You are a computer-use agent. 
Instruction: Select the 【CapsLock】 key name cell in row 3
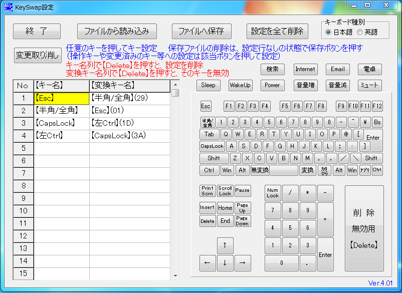(62, 123)
